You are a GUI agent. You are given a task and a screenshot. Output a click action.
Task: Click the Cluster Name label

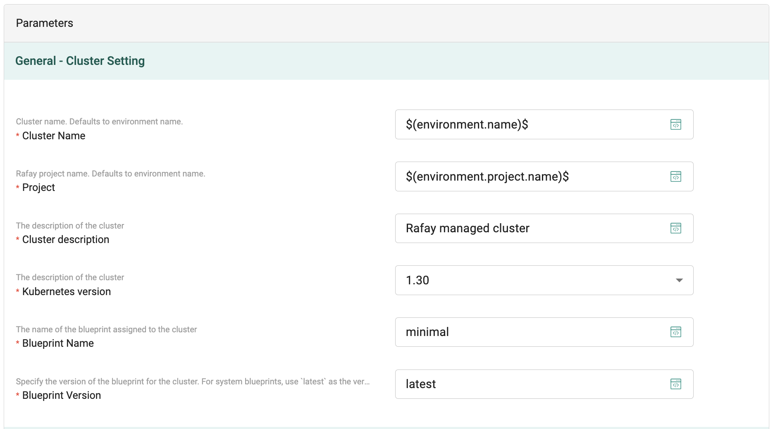pyautogui.click(x=54, y=136)
